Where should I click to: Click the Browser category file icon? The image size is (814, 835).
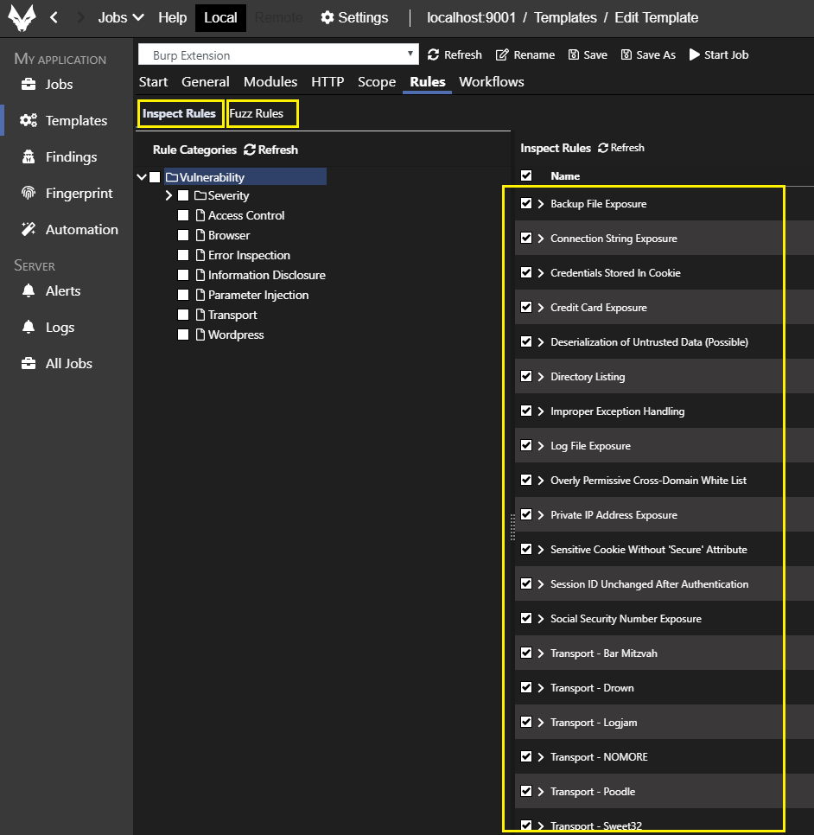[200, 235]
